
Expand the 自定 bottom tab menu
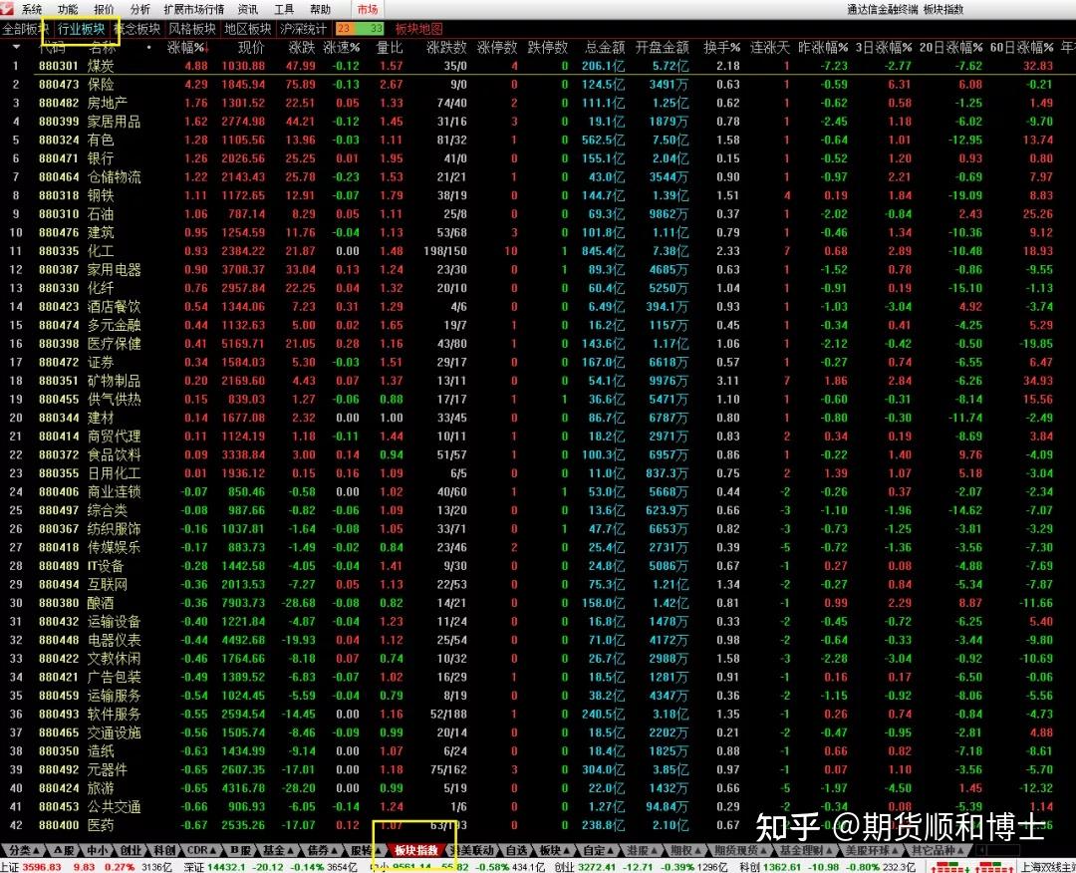599,850
